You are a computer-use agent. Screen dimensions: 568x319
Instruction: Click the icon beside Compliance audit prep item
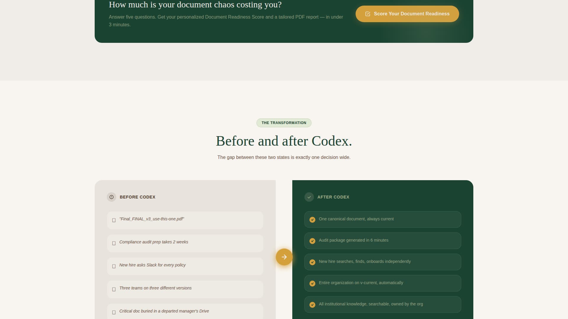coord(114,243)
